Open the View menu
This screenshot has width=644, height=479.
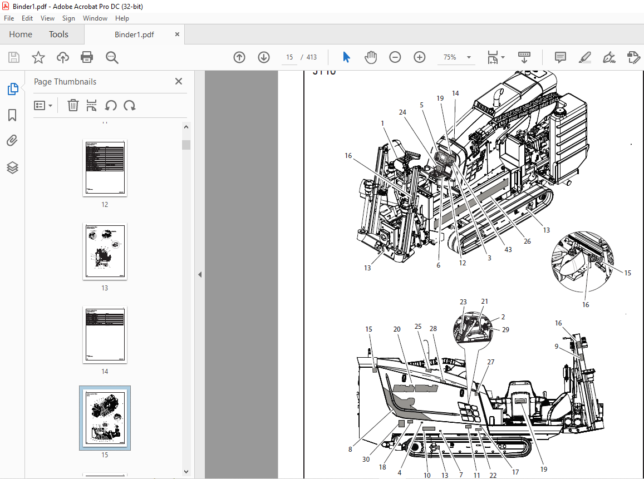pos(47,18)
